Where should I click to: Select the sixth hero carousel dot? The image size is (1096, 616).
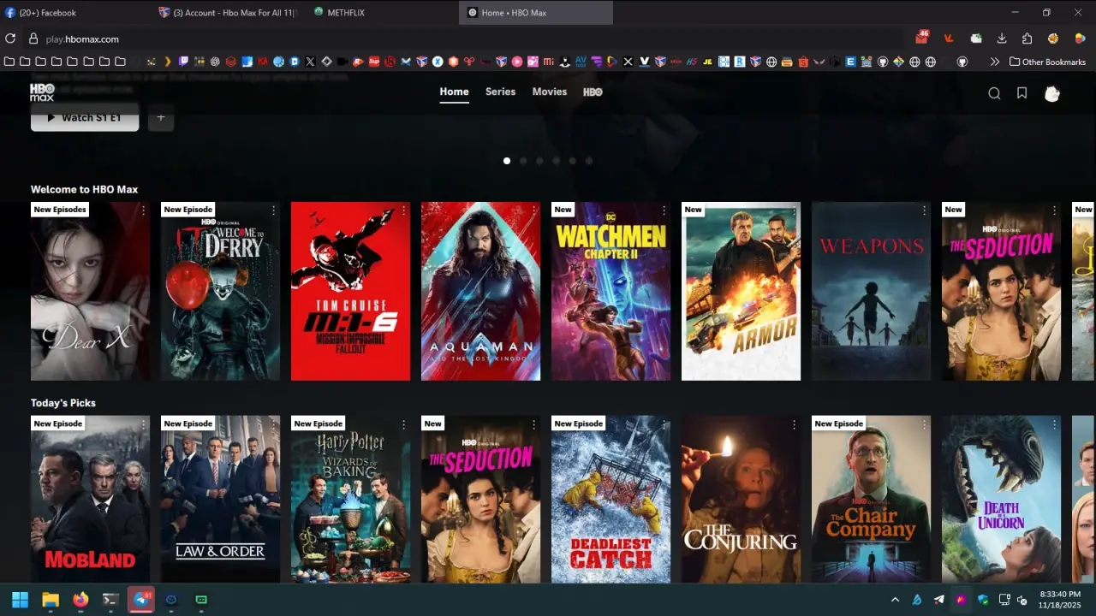(x=589, y=161)
